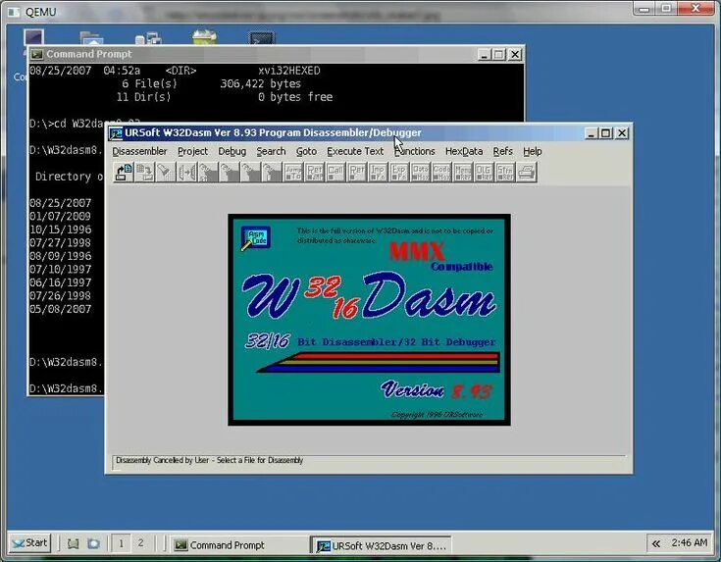Click the Code Hex toolbar icon
This screenshot has width=721, height=562.
click(x=441, y=173)
